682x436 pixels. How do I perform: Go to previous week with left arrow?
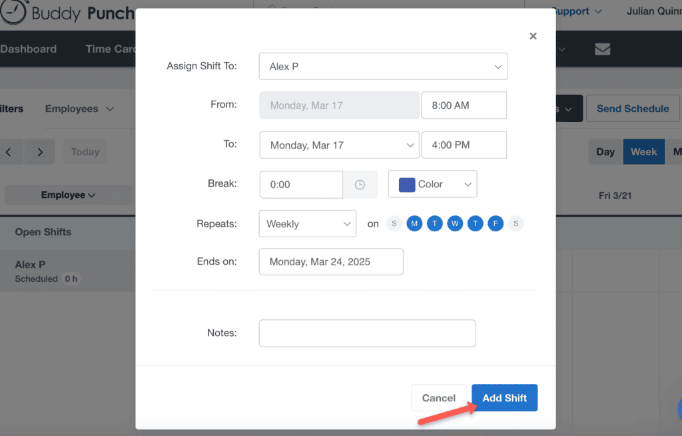click(9, 152)
